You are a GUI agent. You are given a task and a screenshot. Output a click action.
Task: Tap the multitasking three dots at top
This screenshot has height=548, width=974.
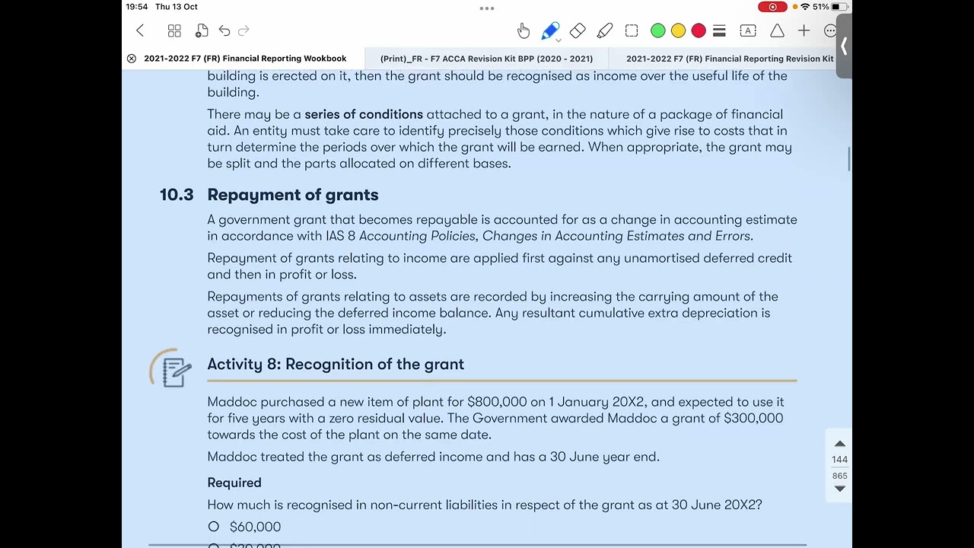click(x=487, y=8)
